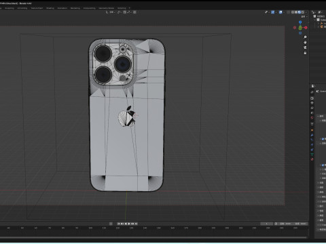Click frame 200 on the timeline ruler
This screenshot has width=326, height=244.
click(x=227, y=228)
